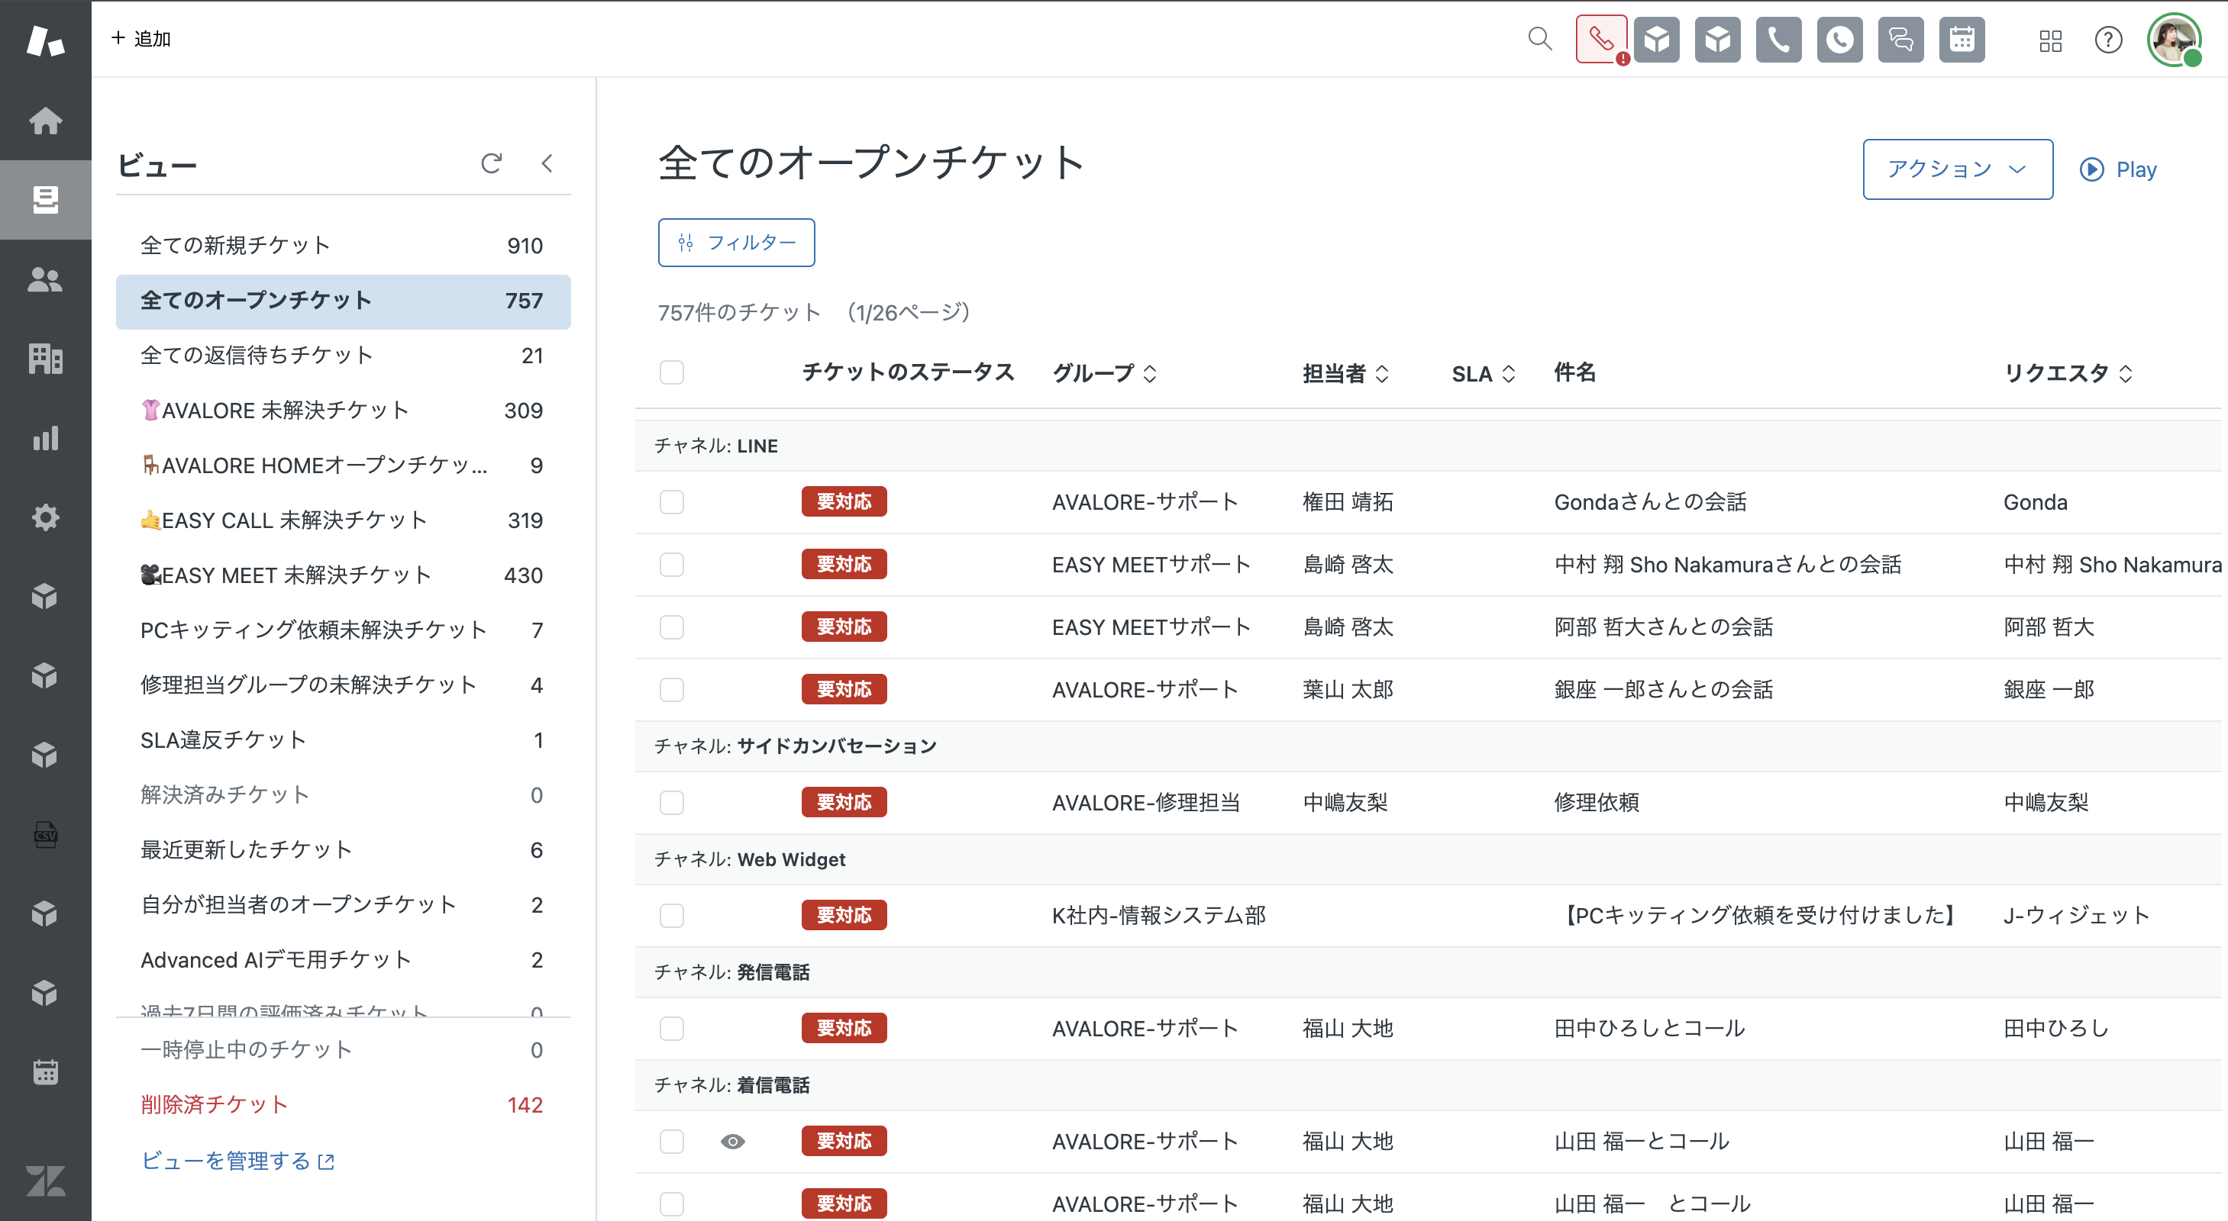This screenshot has height=1221, width=2228.
Task: Open the 中村 翔 Sho Nakamuraさんとの会話 ticket
Action: (1727, 565)
